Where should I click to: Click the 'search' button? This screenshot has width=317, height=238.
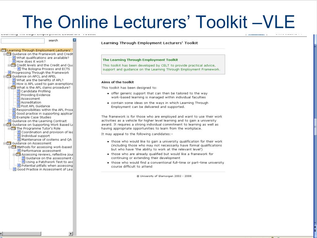[53, 41]
